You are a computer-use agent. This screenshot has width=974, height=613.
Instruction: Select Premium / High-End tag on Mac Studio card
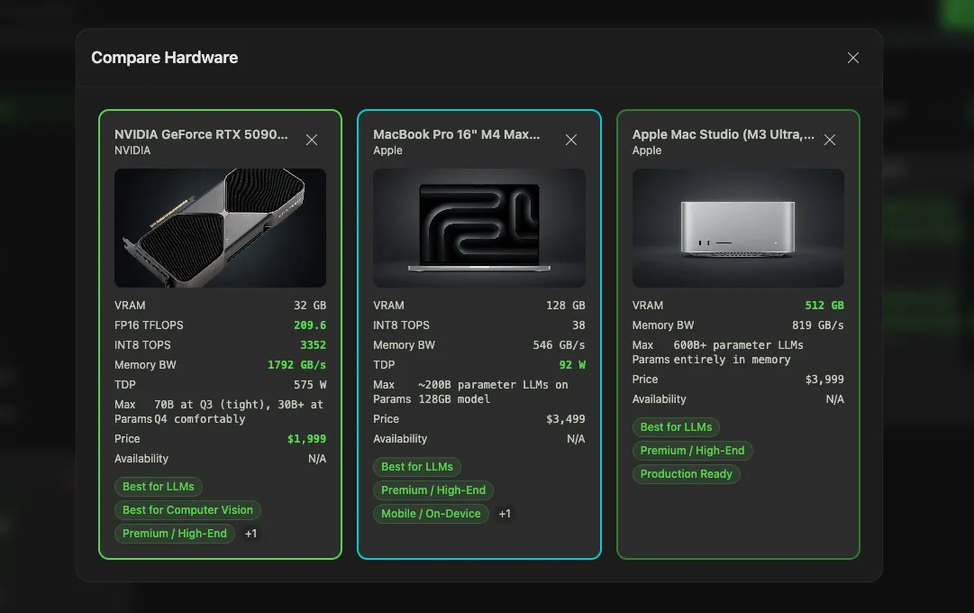click(x=692, y=450)
